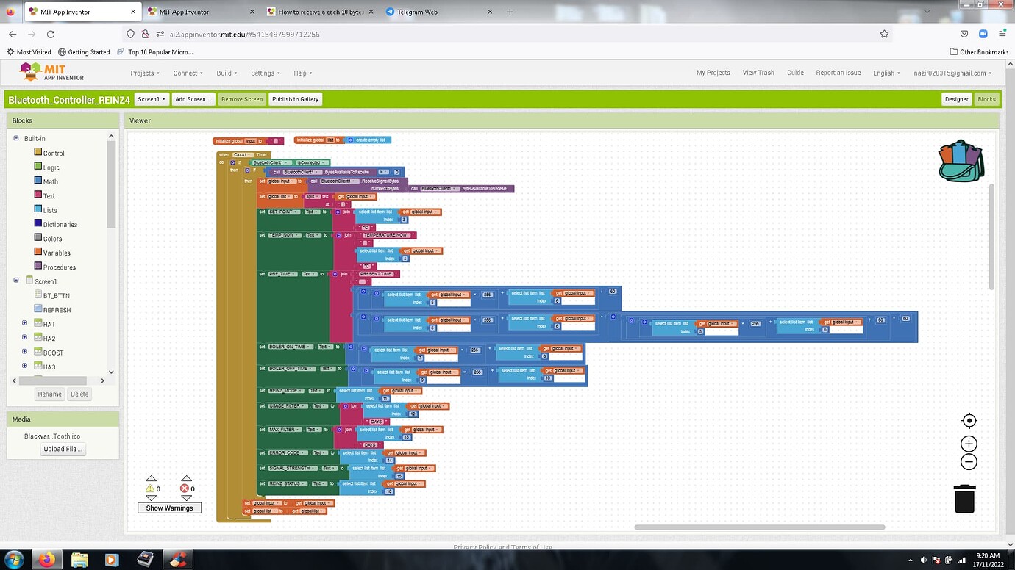Viewport: 1015px width, 570px height.
Task: Open the Screen1 dropdown
Action: coord(152,99)
